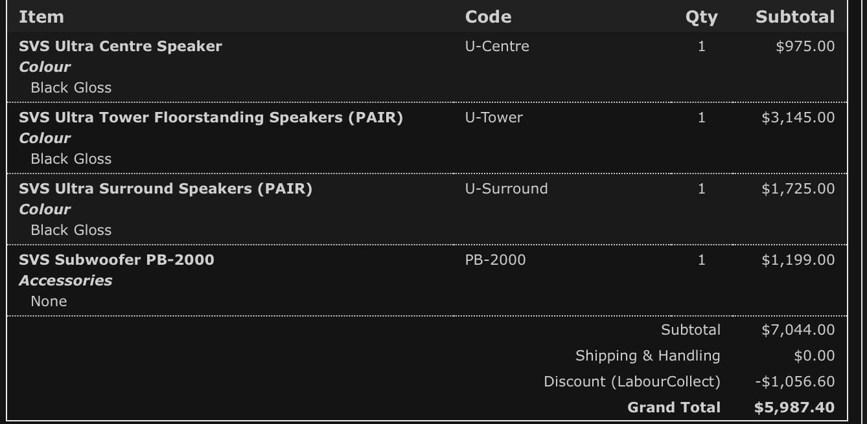This screenshot has height=424, width=867.
Task: Click the Discount (LabourCollect) label
Action: pos(632,382)
